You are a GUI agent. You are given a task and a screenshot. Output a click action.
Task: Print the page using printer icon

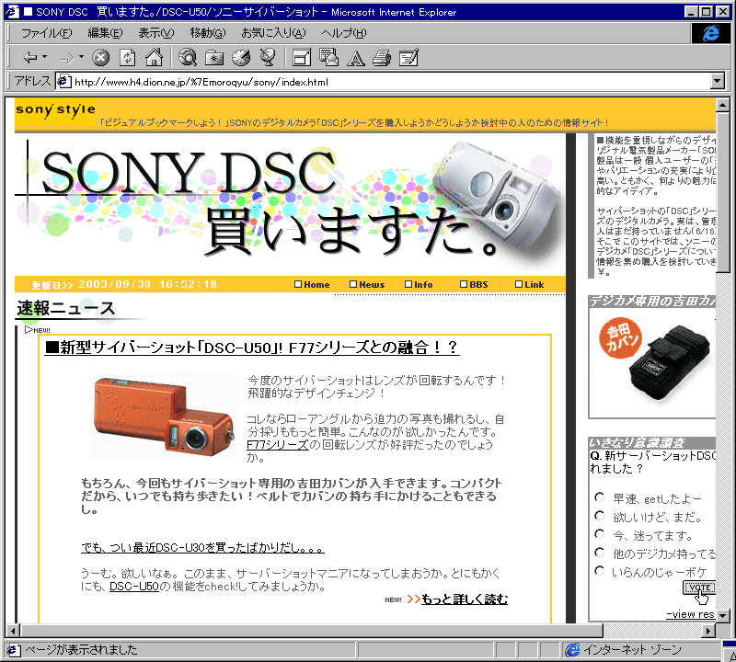click(382, 58)
